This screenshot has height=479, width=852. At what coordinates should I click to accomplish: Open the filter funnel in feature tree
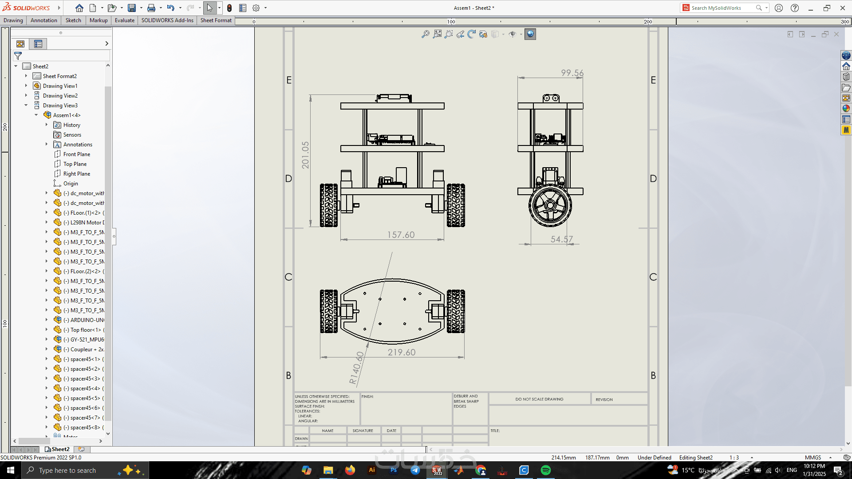coord(18,56)
